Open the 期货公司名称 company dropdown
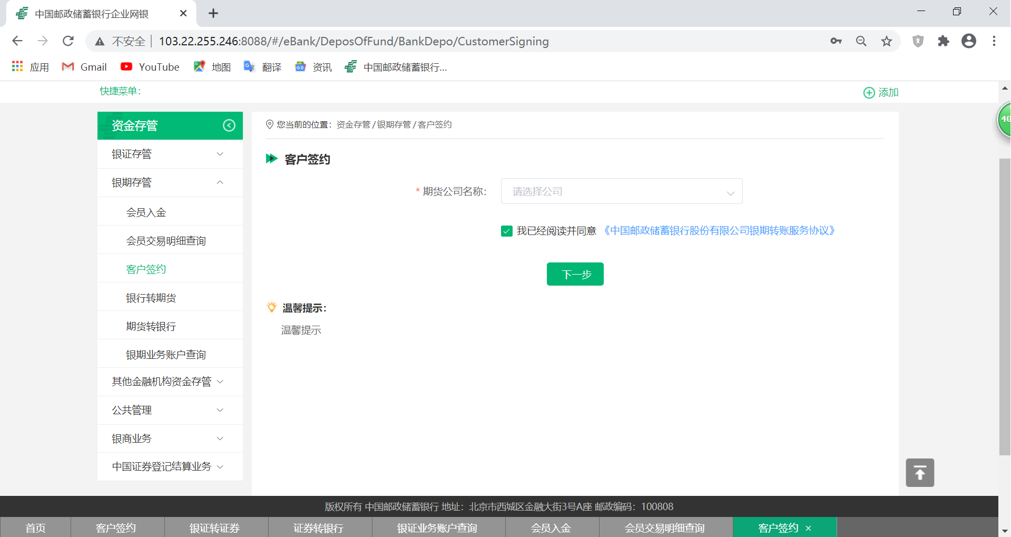This screenshot has height=537, width=1011. pyautogui.click(x=621, y=191)
